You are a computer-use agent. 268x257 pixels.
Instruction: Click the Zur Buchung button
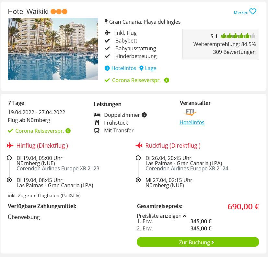(198, 242)
